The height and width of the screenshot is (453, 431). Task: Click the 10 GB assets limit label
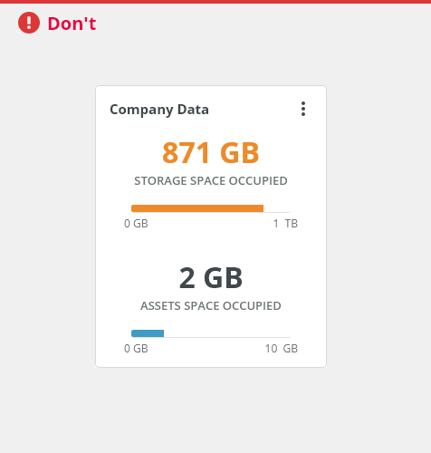[x=282, y=349]
